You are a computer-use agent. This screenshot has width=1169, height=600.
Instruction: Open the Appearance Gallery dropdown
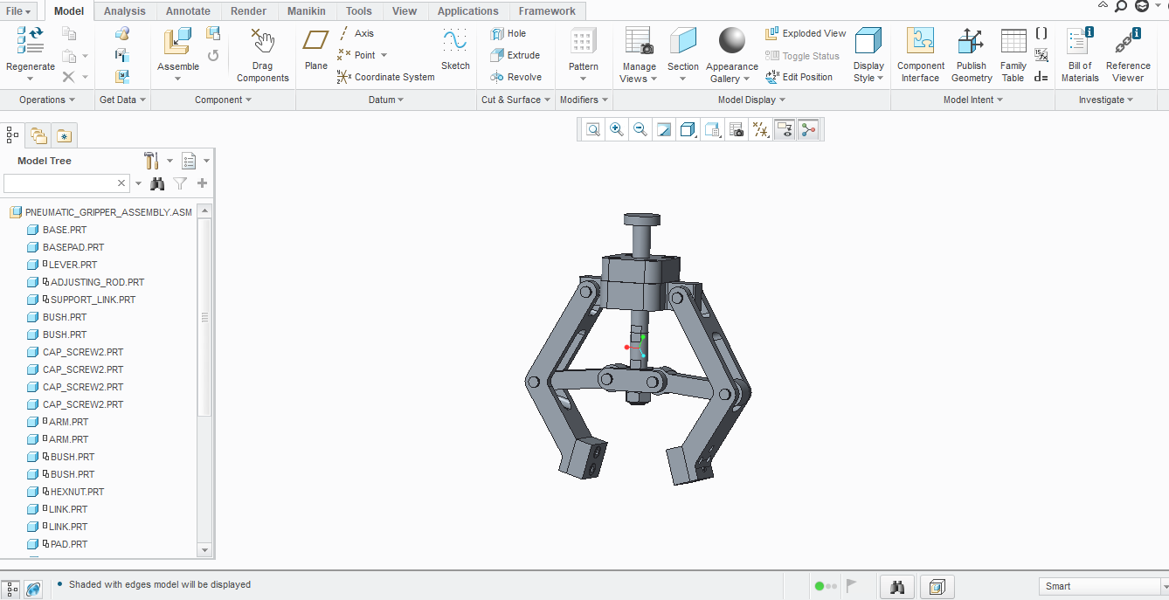point(731,72)
